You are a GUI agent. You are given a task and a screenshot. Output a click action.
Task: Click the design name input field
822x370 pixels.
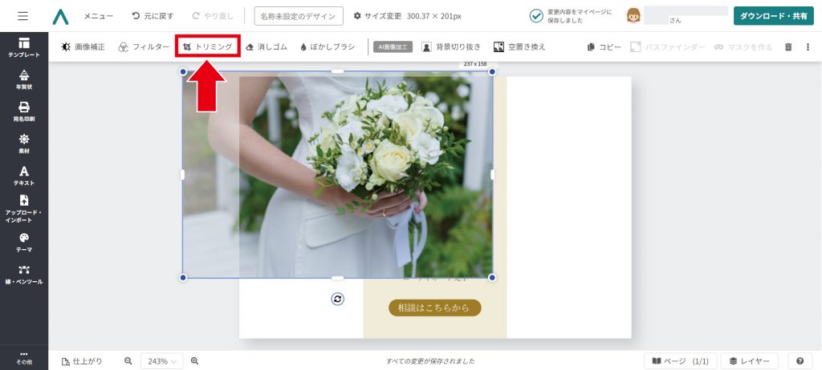tap(299, 16)
